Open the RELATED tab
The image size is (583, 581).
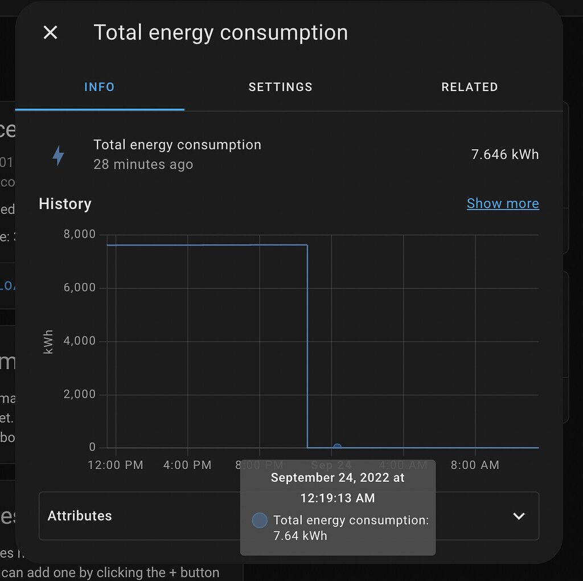[469, 87]
